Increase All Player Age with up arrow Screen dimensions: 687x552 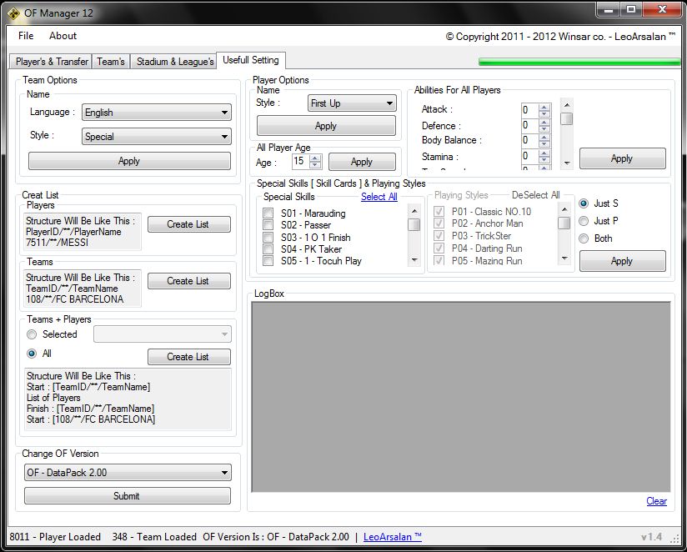[x=314, y=158]
